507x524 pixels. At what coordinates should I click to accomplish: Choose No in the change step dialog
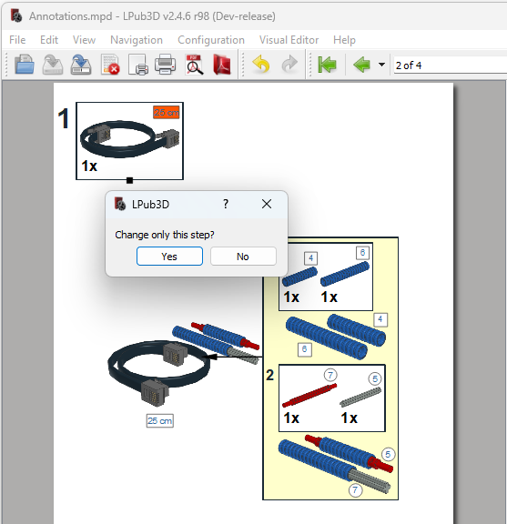[243, 257]
